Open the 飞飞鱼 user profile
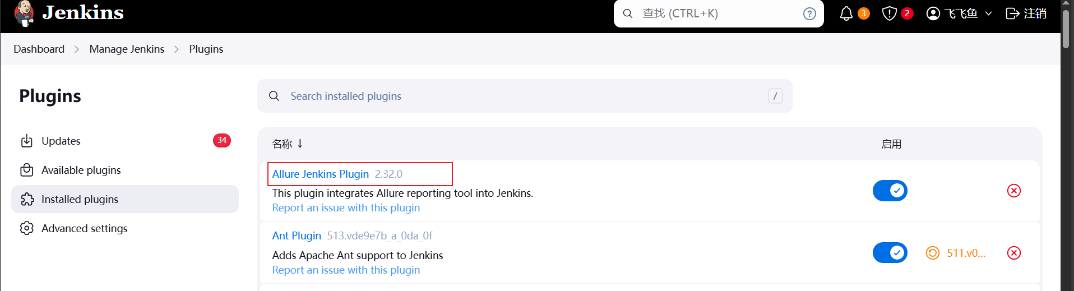 (x=961, y=13)
